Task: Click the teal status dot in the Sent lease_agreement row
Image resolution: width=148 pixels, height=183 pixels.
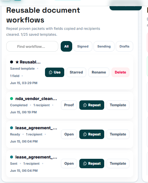Action: (12, 157)
